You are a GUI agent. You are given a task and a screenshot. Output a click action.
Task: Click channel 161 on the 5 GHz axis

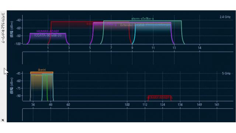(x=217, y=105)
